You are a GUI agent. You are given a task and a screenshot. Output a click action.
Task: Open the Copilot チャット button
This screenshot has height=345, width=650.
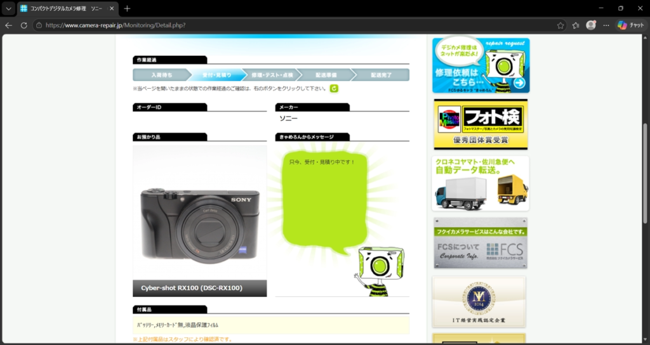pyautogui.click(x=630, y=25)
